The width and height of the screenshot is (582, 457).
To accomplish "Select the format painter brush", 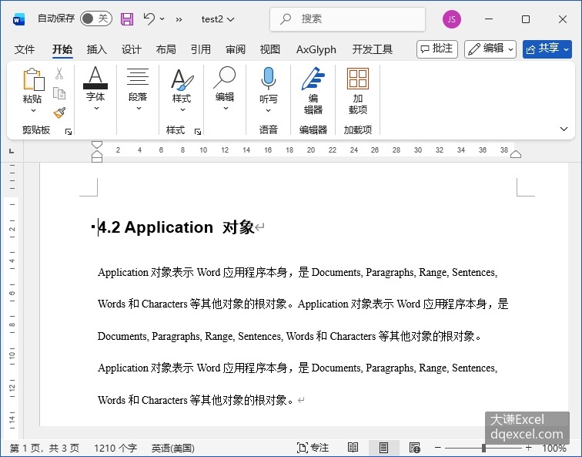I will click(59, 113).
